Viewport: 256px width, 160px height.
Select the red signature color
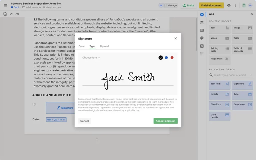[x=172, y=58]
